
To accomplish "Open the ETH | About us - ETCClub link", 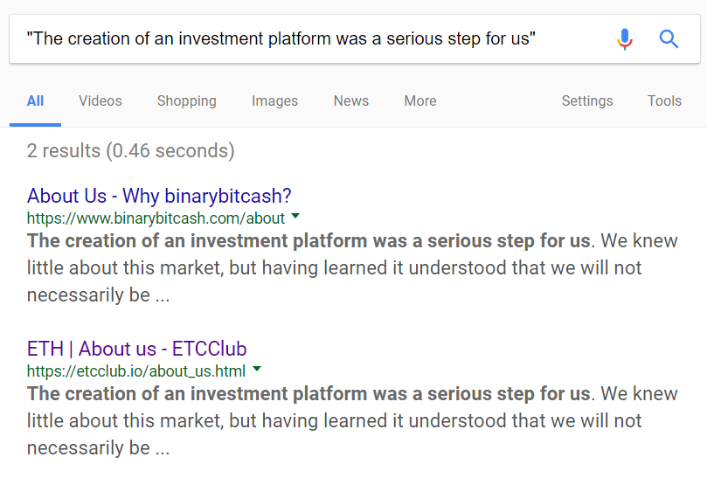I will (x=136, y=349).
